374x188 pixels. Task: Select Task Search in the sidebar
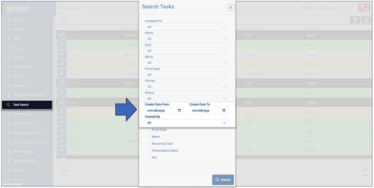click(x=27, y=105)
